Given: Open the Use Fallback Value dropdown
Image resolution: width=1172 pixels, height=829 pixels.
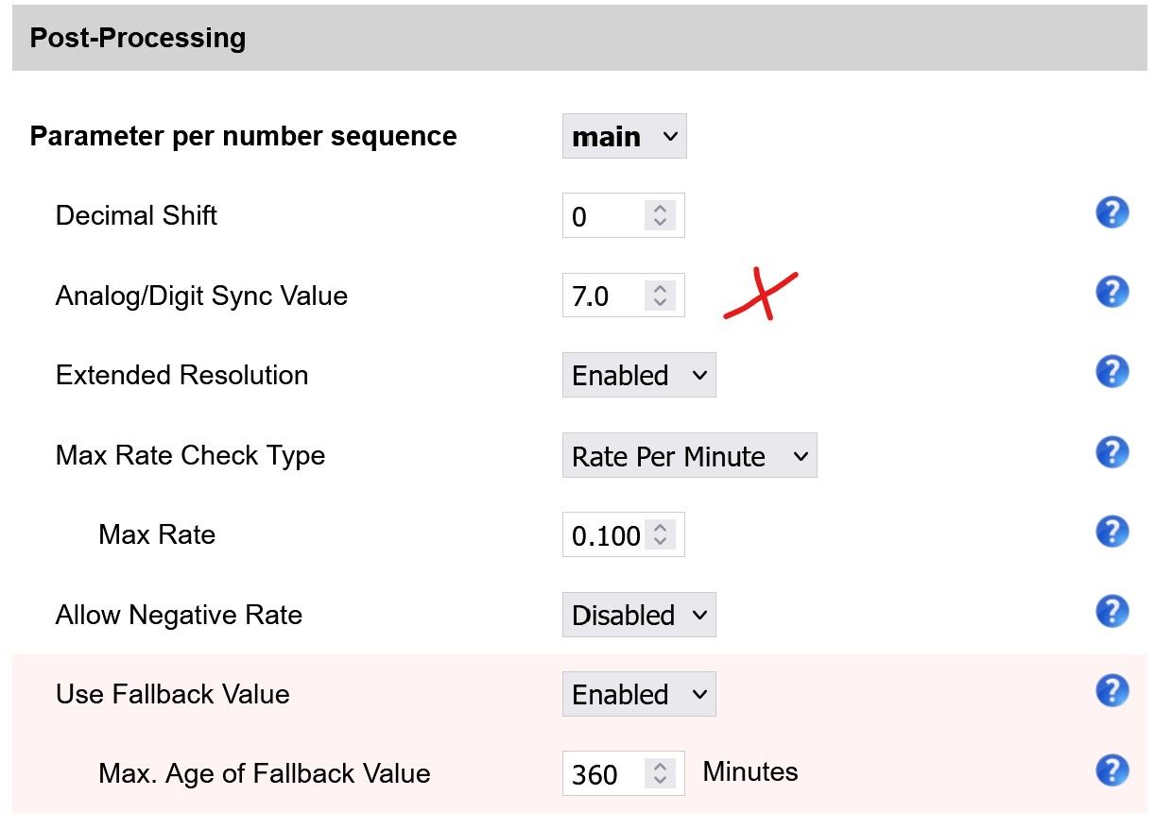Looking at the screenshot, I should tap(639, 695).
